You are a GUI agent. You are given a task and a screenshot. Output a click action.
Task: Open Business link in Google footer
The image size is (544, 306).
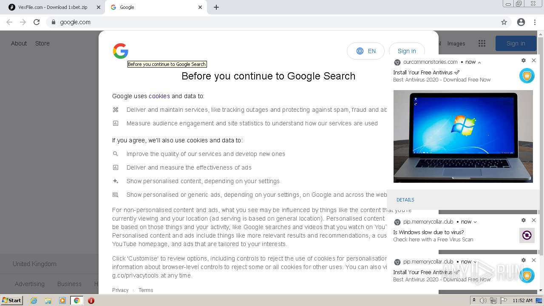pos(69,284)
